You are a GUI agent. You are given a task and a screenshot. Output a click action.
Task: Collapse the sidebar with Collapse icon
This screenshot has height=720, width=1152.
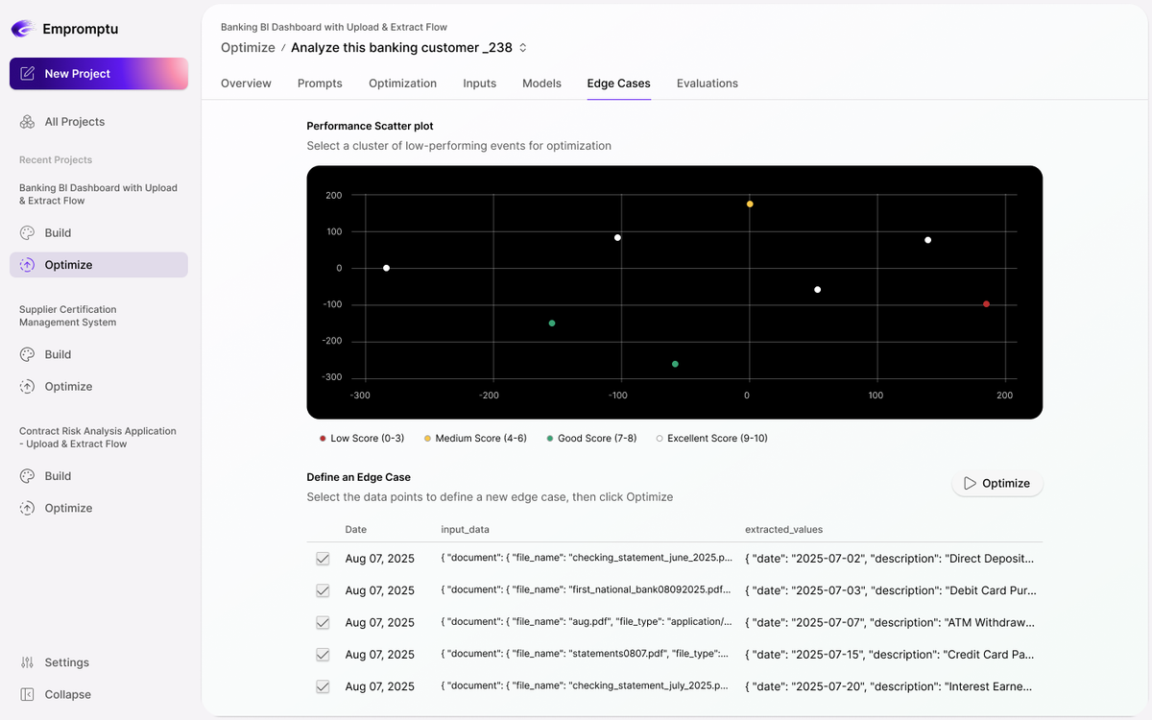coord(27,694)
